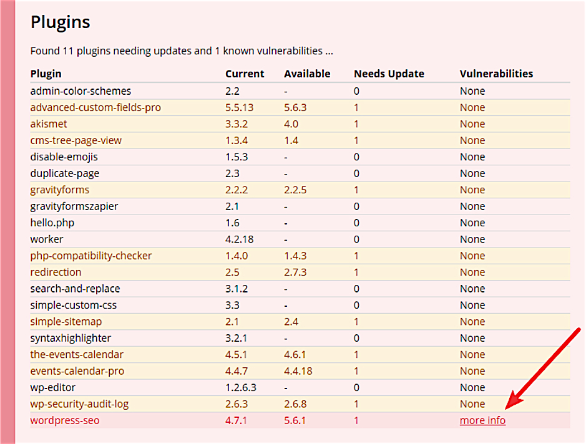This screenshot has height=444, width=586.
Task: Click the cms-tree-page-view plugin name
Action: pos(76,140)
